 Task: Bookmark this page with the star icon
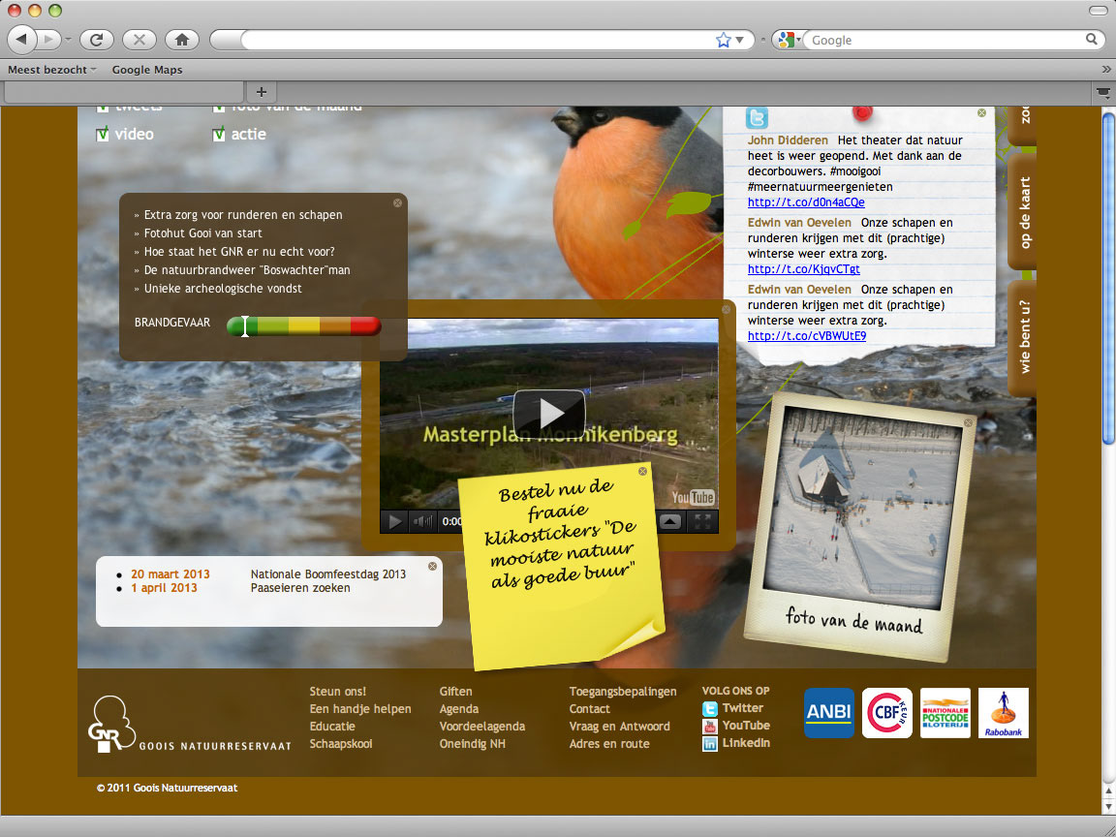coord(723,40)
